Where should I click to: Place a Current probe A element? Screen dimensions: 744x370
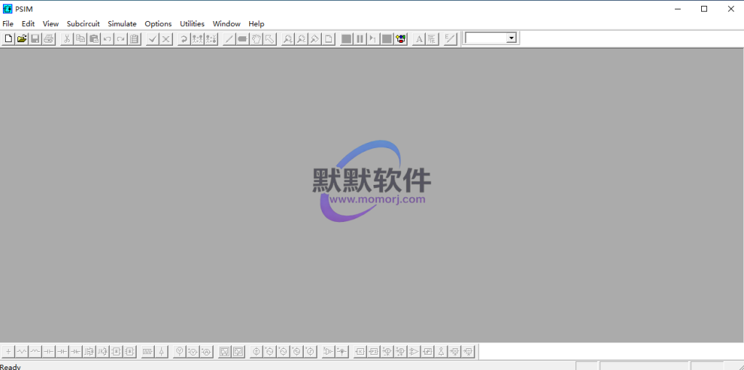(206, 352)
